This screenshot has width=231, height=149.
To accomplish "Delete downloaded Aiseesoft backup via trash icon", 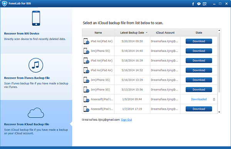I will [214, 99].
